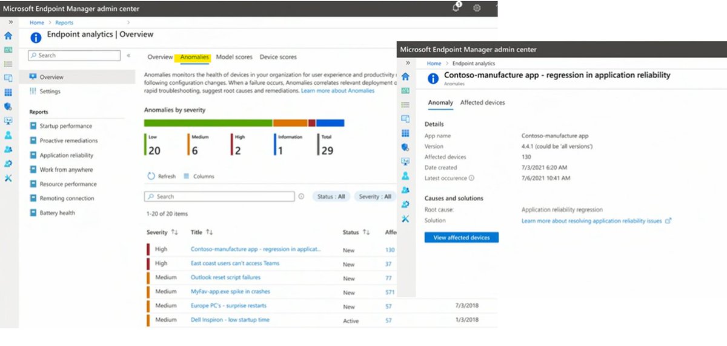727x346 pixels.
Task: Open Devices icon in left window's sidebar
Action: pyautogui.click(x=8, y=78)
